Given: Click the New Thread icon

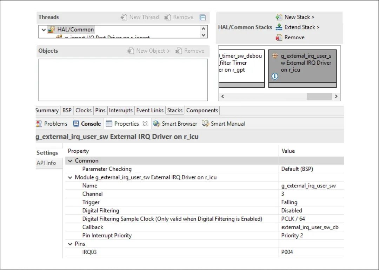Looking at the screenshot, I should [124, 17].
